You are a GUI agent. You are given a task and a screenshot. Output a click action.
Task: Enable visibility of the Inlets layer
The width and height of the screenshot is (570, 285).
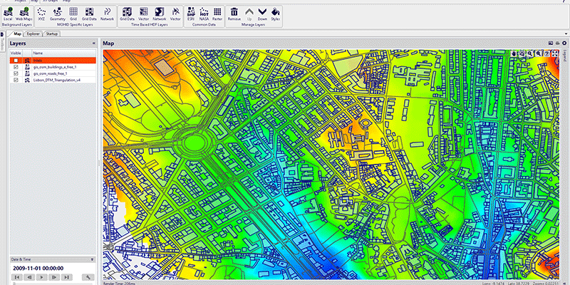coord(16,61)
